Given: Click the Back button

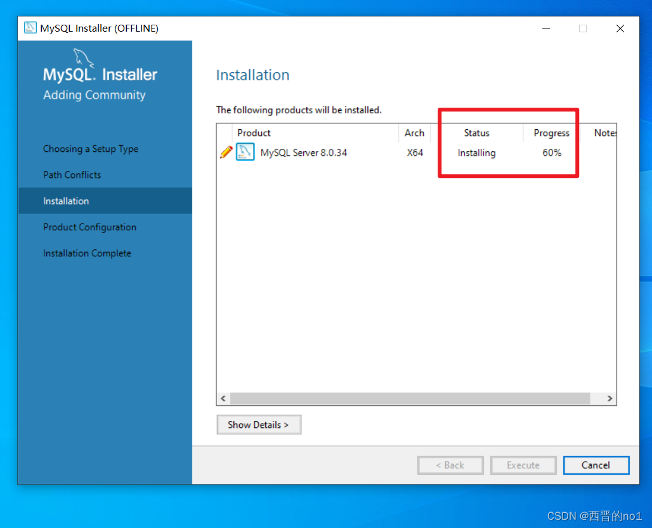Looking at the screenshot, I should 450,465.
